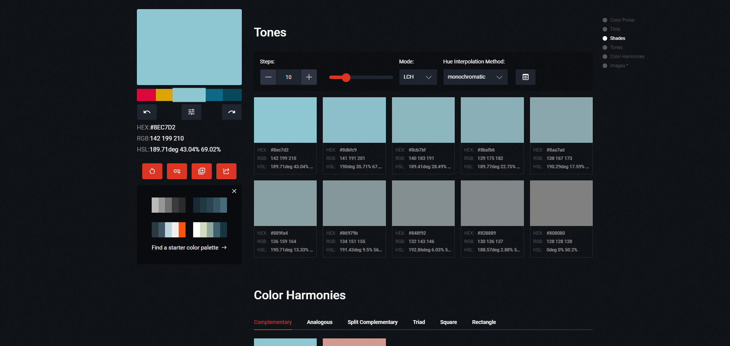
Task: Open the starter palette with orange stripe
Action: tap(168, 230)
